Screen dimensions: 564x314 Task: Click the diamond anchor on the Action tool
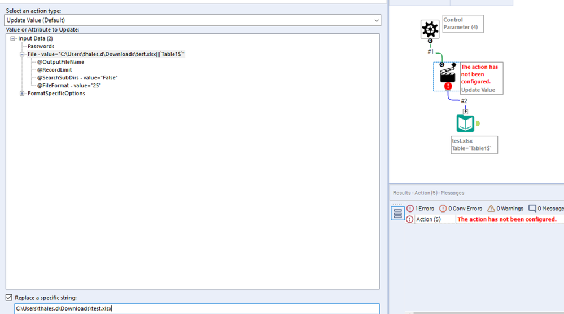(454, 65)
